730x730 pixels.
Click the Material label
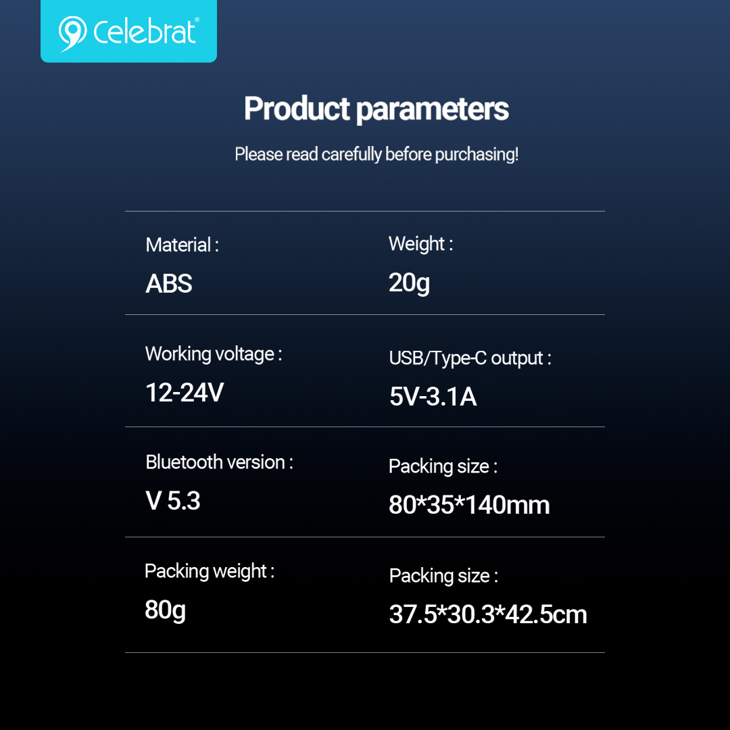pyautogui.click(x=182, y=245)
